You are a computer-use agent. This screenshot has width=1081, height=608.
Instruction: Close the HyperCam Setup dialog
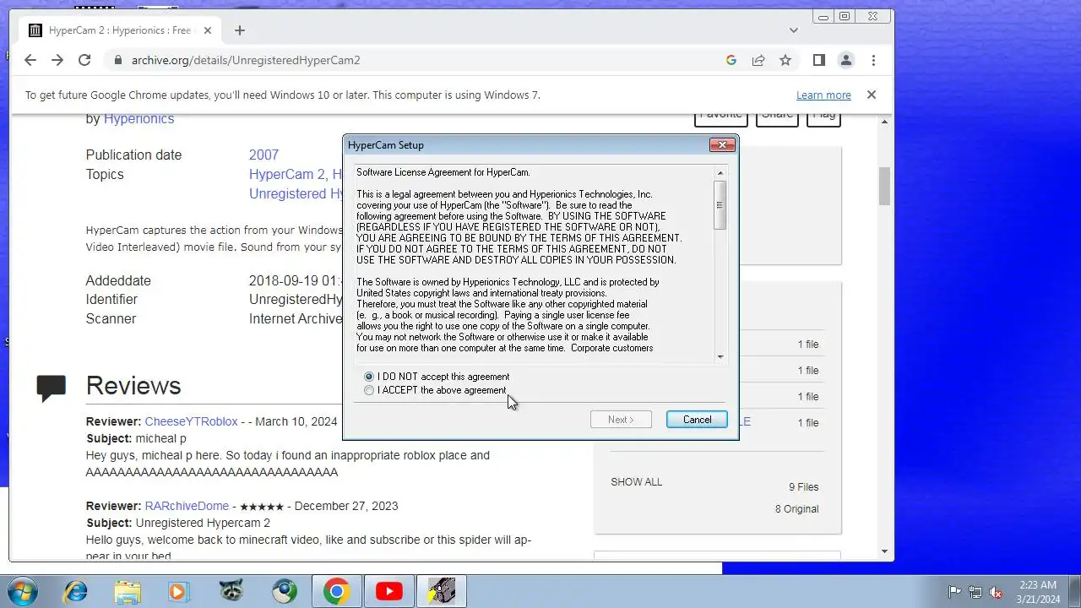pyautogui.click(x=722, y=145)
